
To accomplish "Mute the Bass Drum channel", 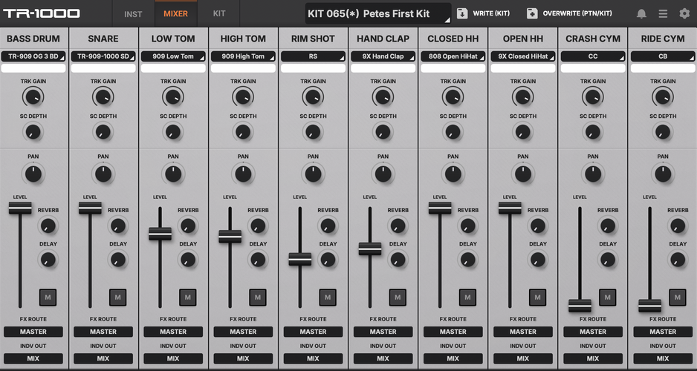I will click(48, 297).
